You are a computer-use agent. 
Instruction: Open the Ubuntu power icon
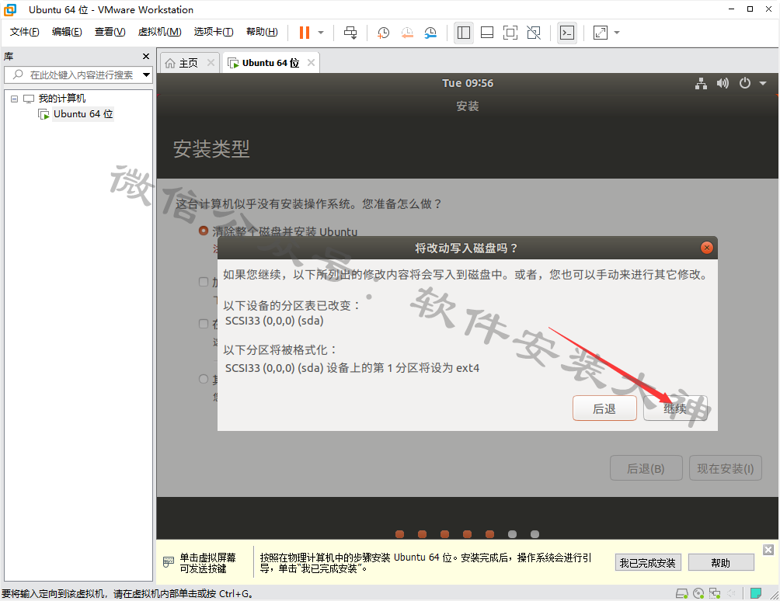point(745,83)
